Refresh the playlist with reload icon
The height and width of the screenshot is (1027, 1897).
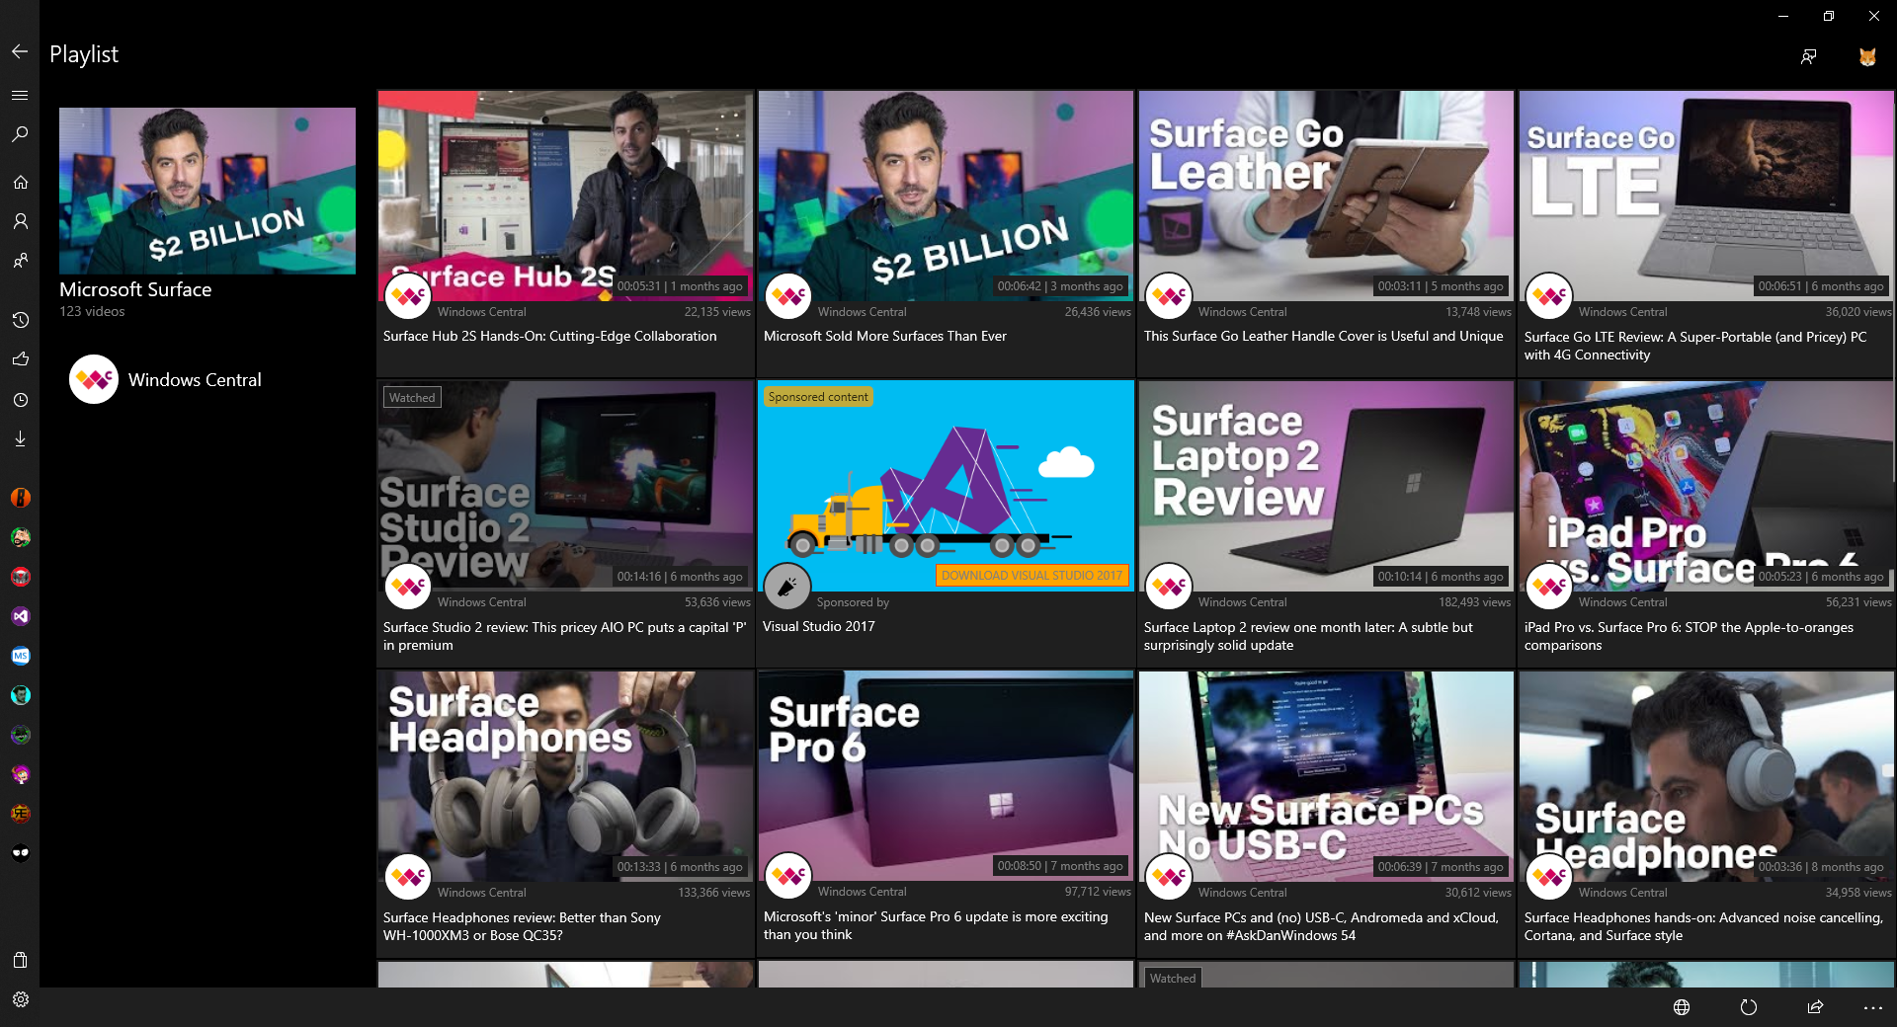click(1749, 1007)
